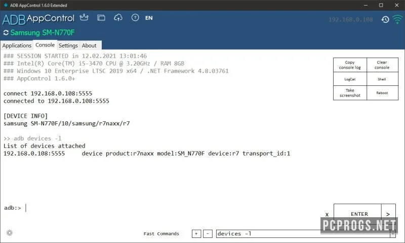
Task: Close the ADB AppControl window
Action: click(x=397, y=5)
